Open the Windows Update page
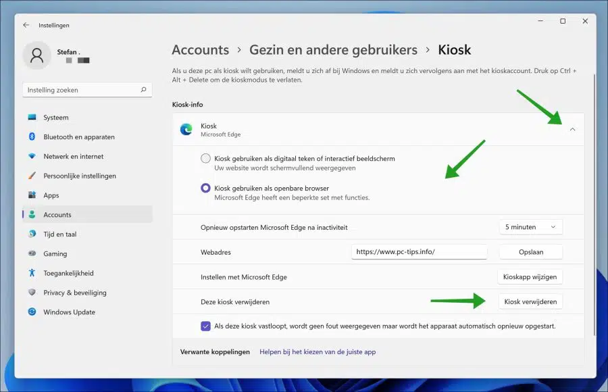 (87, 312)
